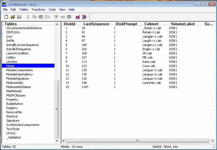Image resolution: width=217 pixels, height=150 pixels.
Task: Select the Shortcut table
Action: [12, 116]
